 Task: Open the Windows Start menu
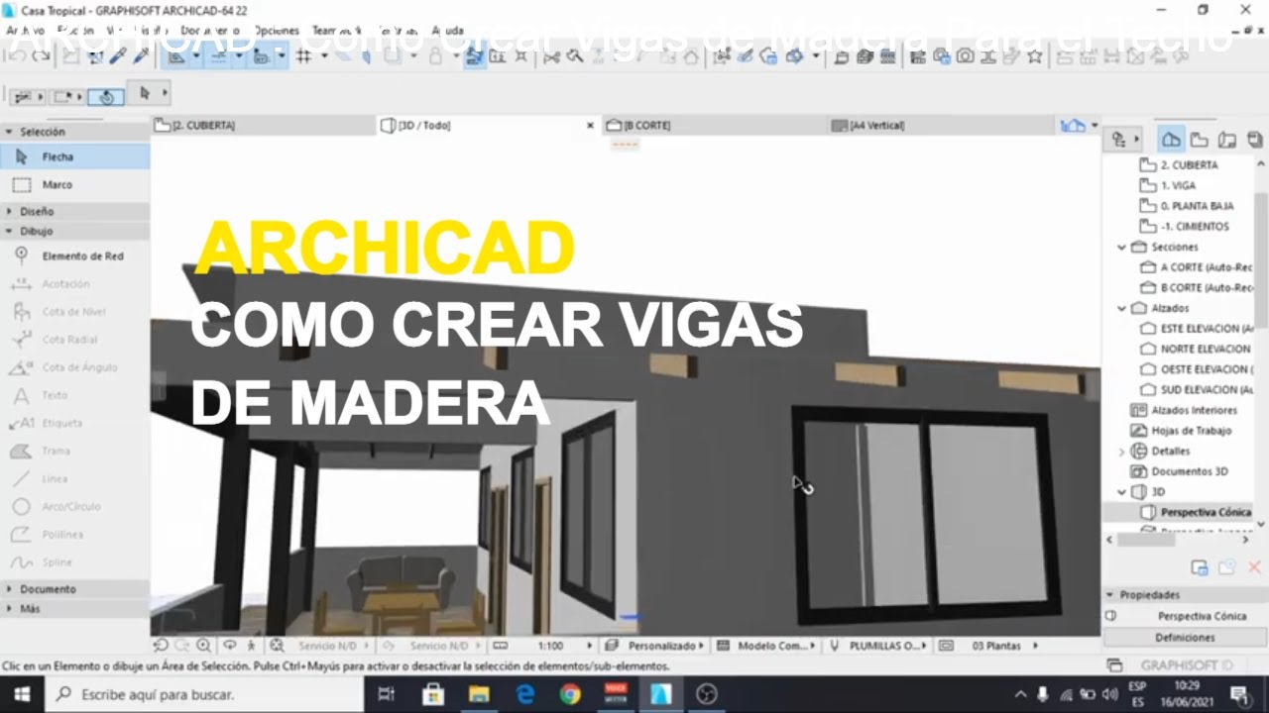pos(21,694)
